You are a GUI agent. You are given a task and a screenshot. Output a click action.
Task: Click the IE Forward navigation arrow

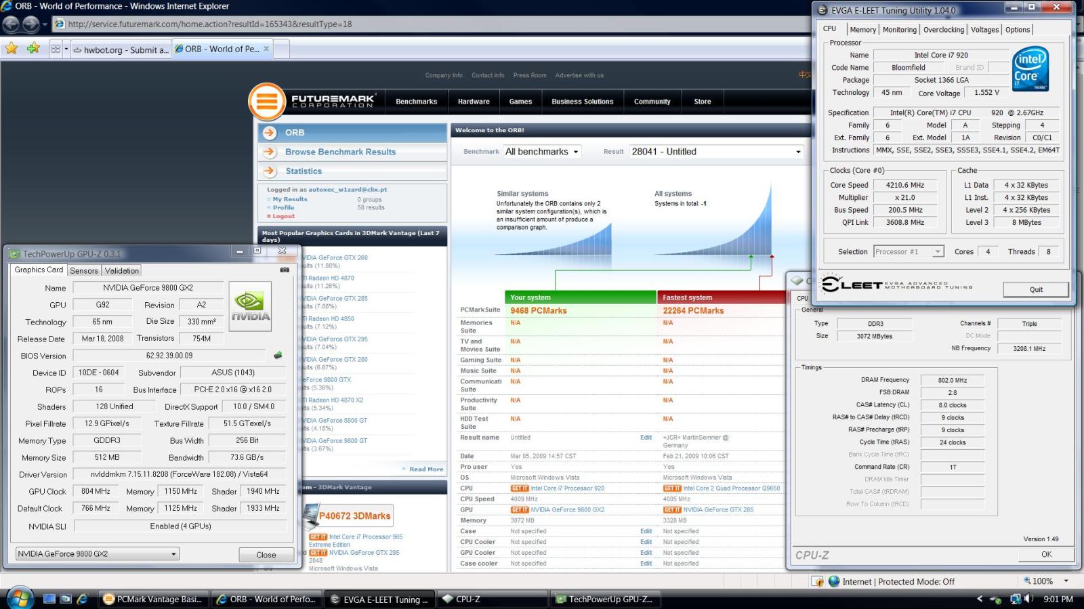click(x=31, y=24)
